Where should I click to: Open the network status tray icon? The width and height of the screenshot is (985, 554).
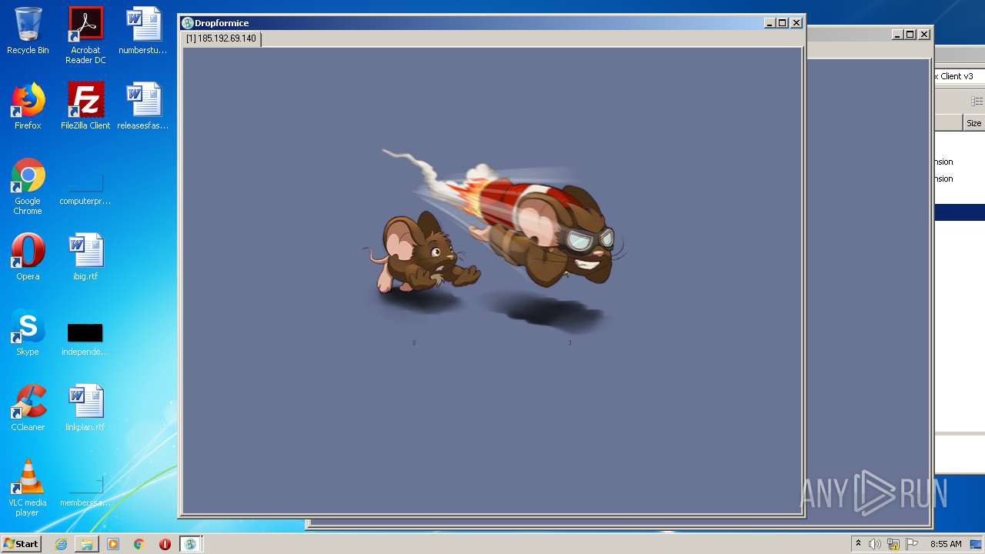(x=893, y=544)
